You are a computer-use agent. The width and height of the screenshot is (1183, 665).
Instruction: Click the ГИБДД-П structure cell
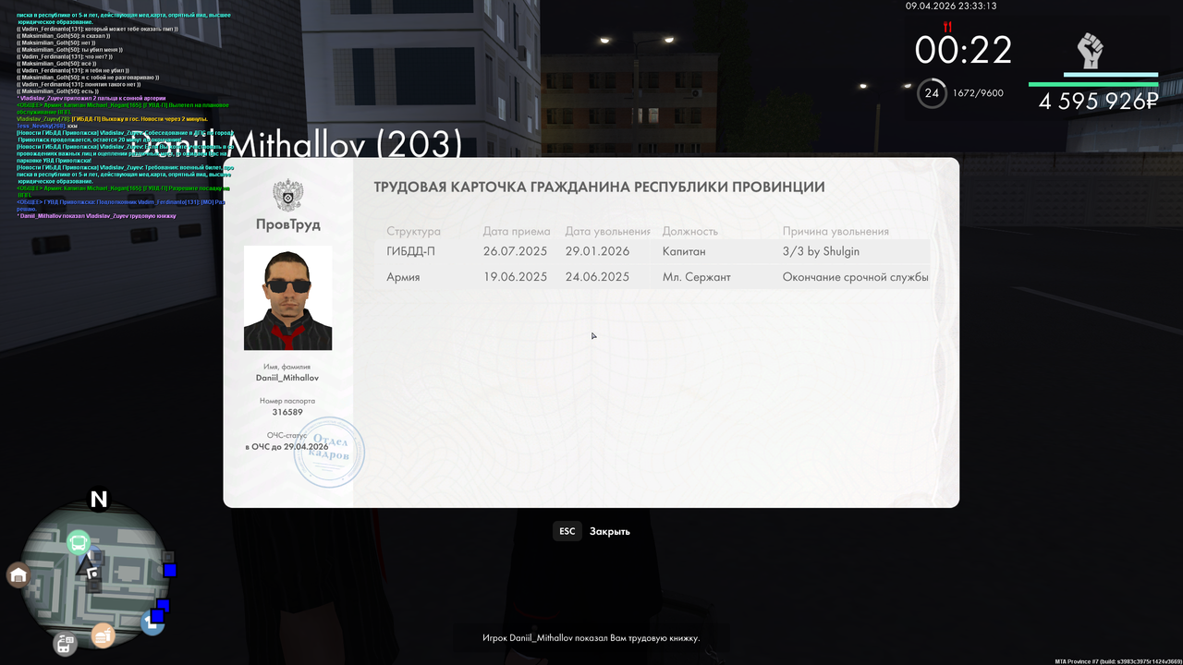411,251
